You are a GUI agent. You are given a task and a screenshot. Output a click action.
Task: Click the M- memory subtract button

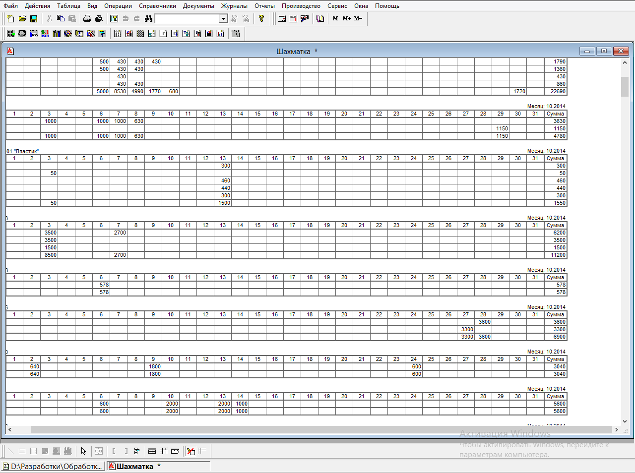click(x=358, y=18)
